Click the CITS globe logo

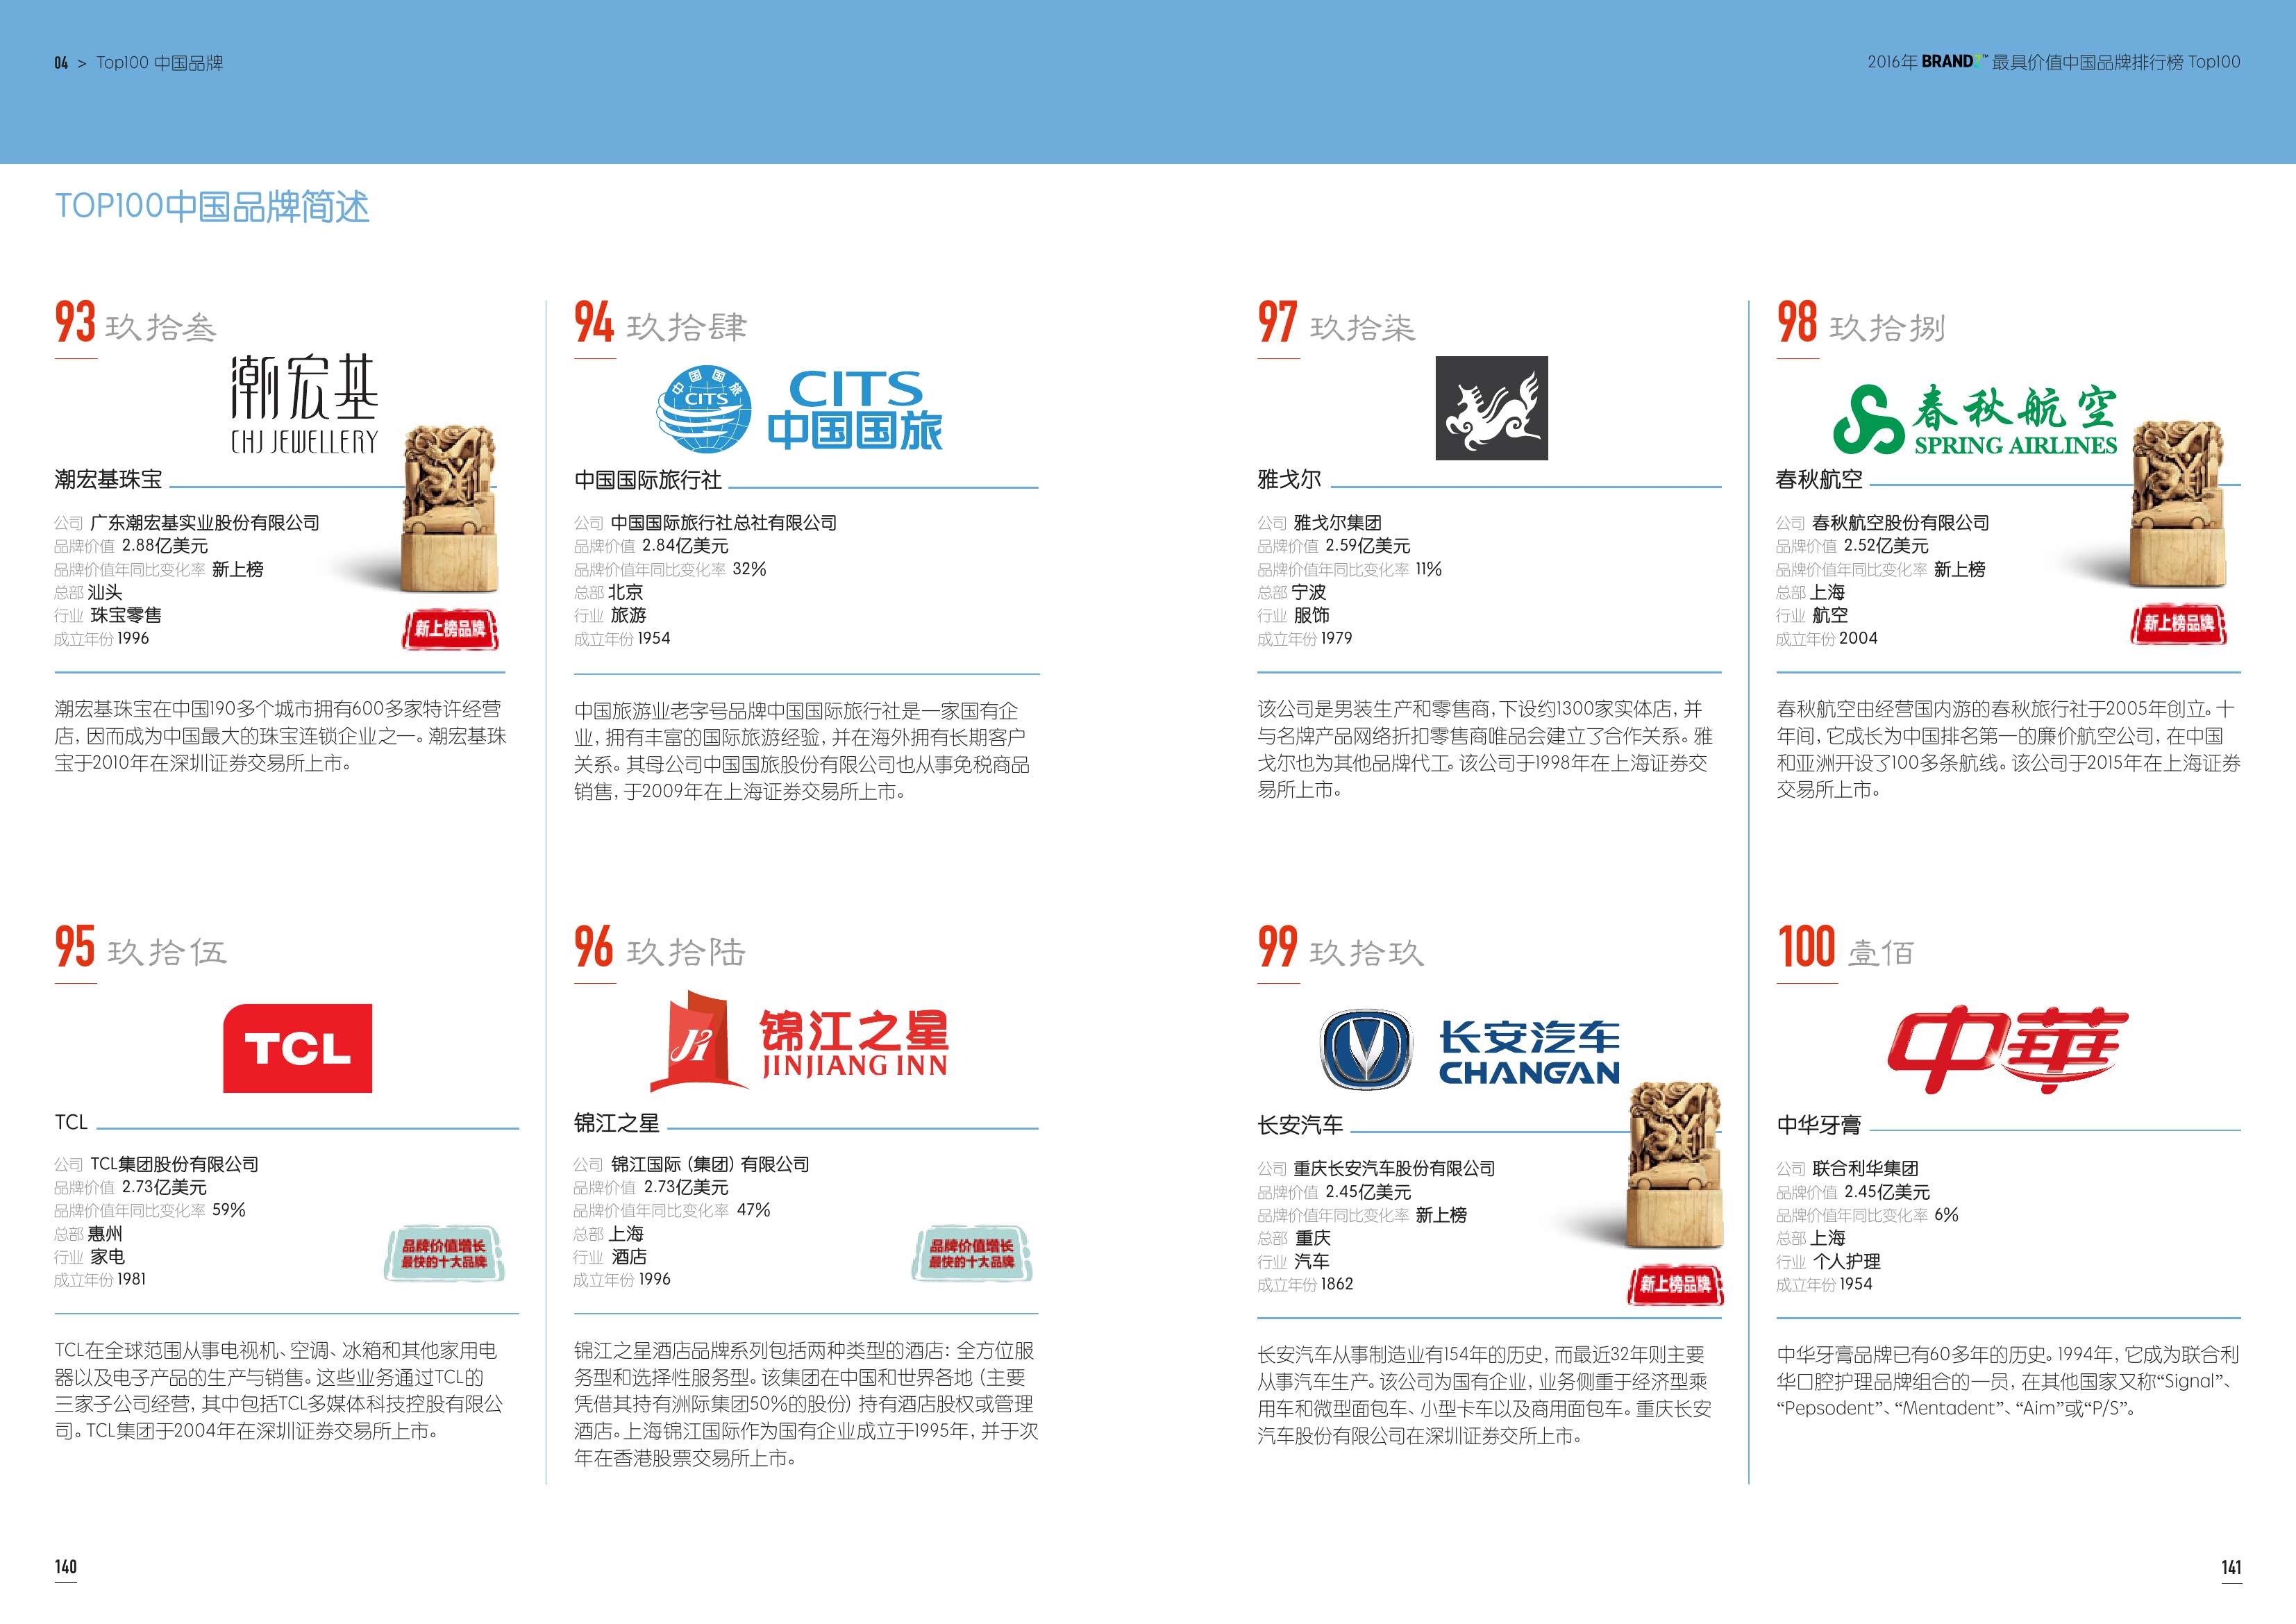tap(703, 409)
